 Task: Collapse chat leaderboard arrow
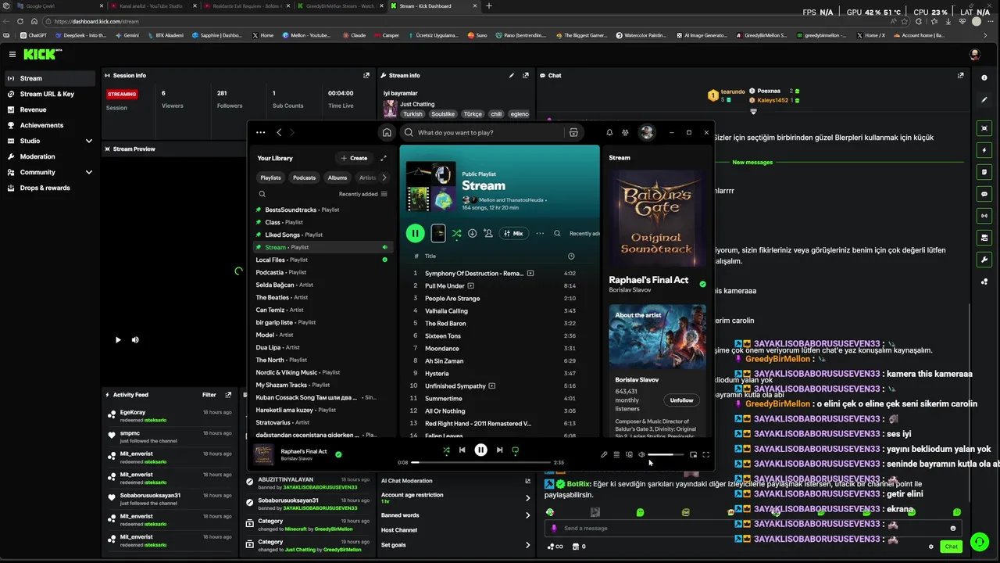[x=753, y=111]
